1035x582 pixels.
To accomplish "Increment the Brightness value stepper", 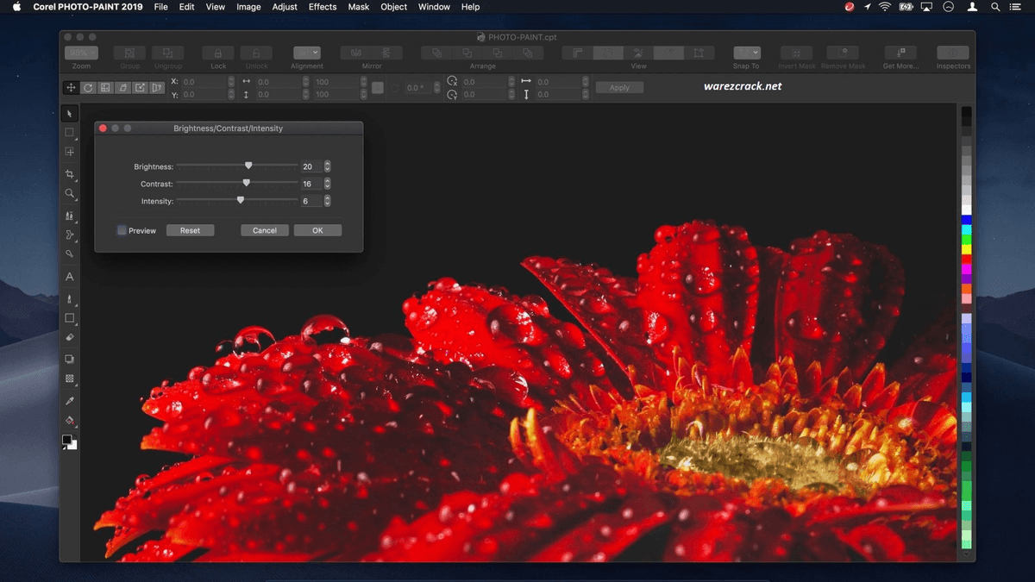I will (x=328, y=164).
